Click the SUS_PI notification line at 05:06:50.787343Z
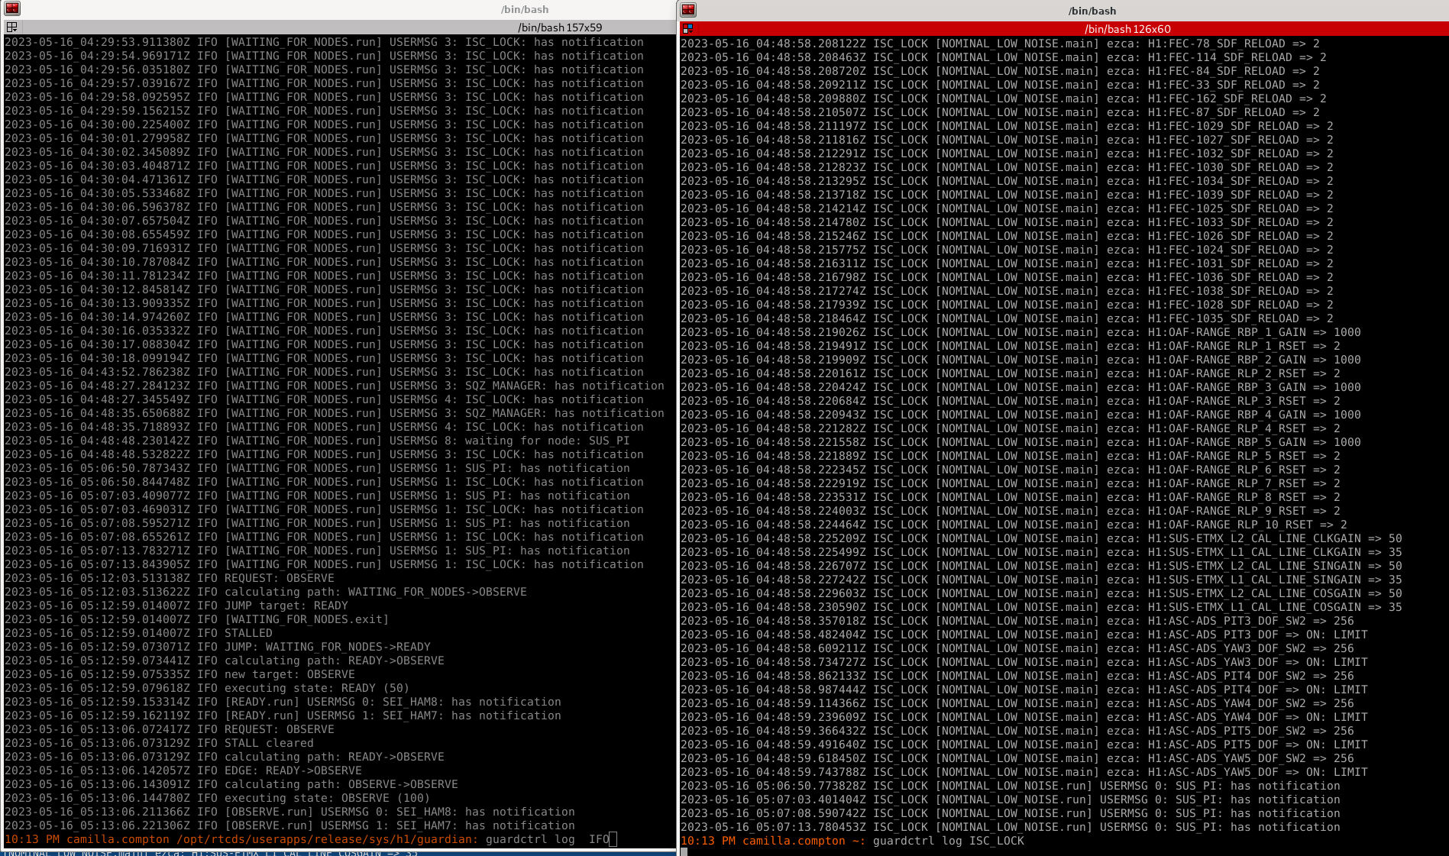 click(x=317, y=468)
